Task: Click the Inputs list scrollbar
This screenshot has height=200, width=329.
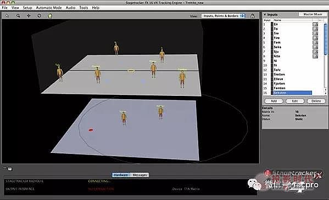Action: click(x=326, y=56)
